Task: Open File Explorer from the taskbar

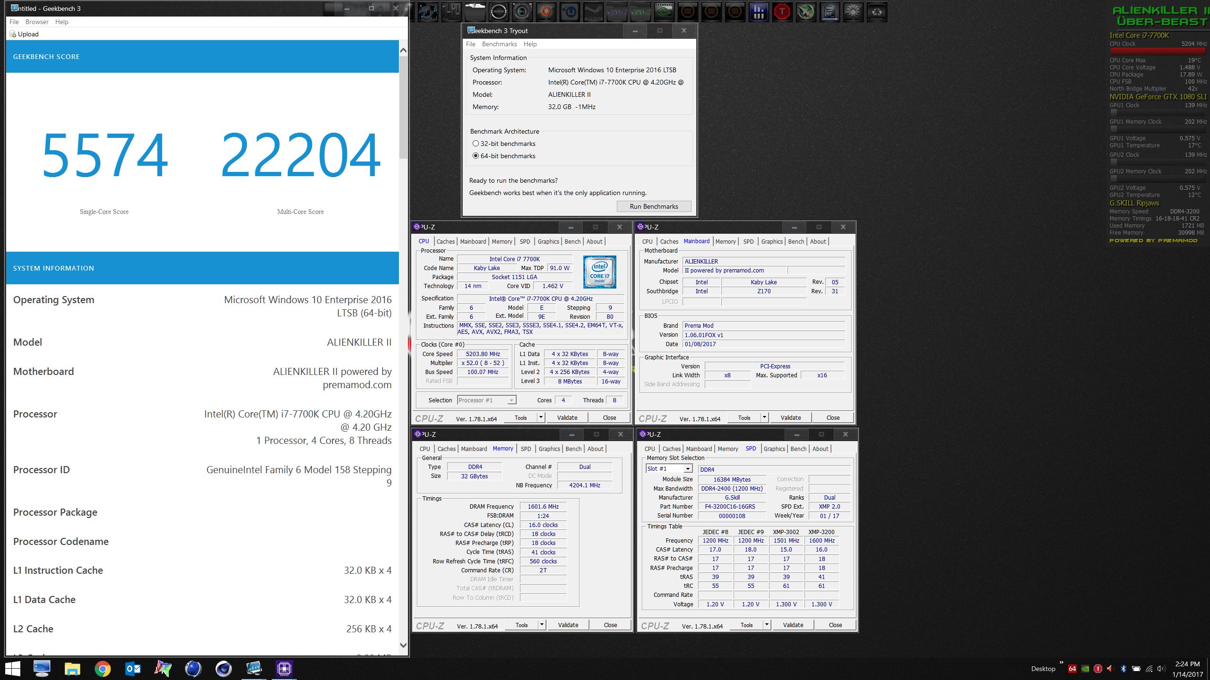Action: tap(72, 669)
